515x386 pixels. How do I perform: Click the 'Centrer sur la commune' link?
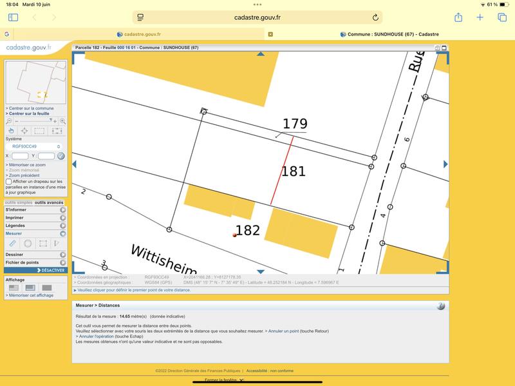click(x=29, y=108)
